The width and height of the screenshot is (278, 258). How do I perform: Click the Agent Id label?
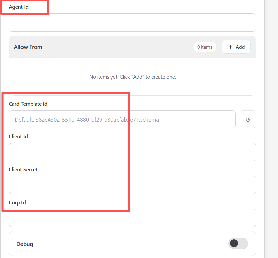[18, 7]
